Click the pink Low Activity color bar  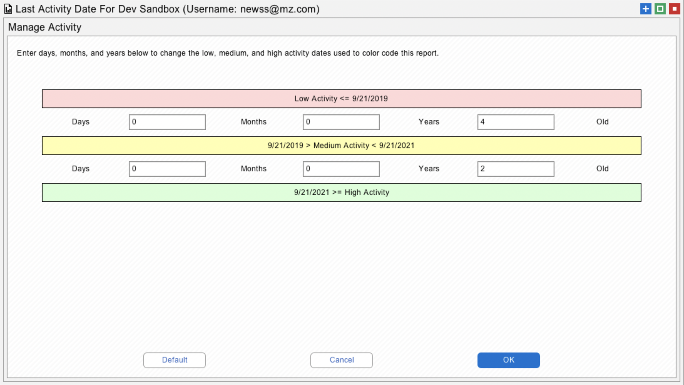(341, 99)
